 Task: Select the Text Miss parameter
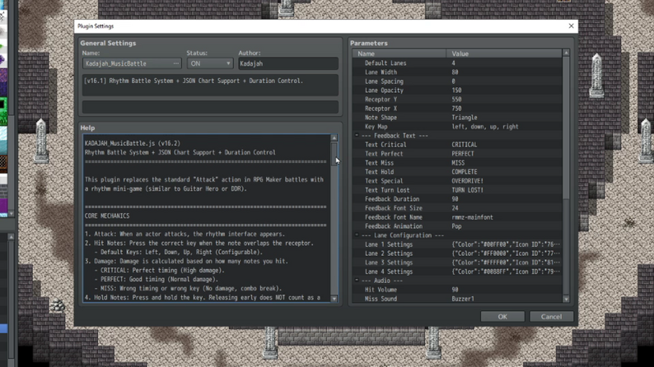457,163
